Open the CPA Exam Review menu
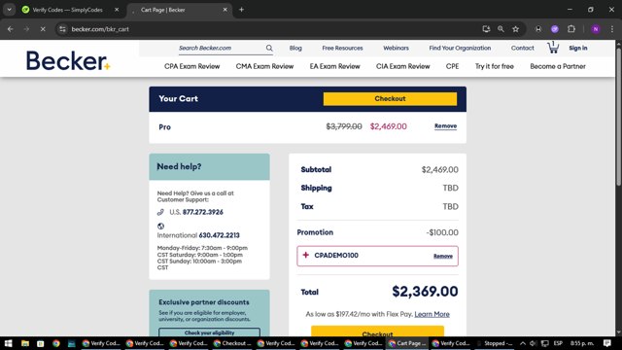 pos(192,66)
